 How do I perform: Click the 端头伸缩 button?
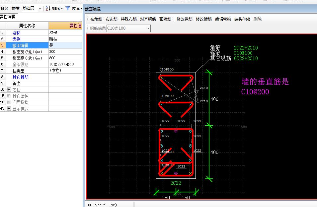coord(242,19)
